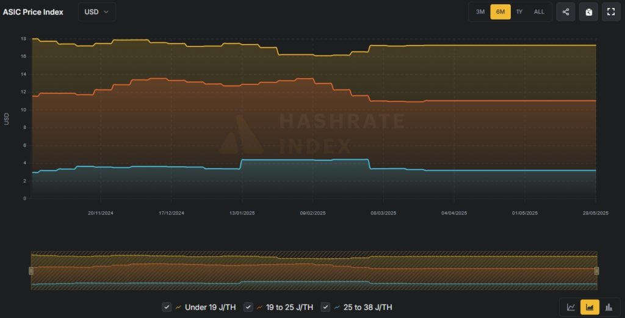Image resolution: width=625 pixels, height=318 pixels.
Task: Click the Hashrate Index watermark logo
Action: (241, 134)
